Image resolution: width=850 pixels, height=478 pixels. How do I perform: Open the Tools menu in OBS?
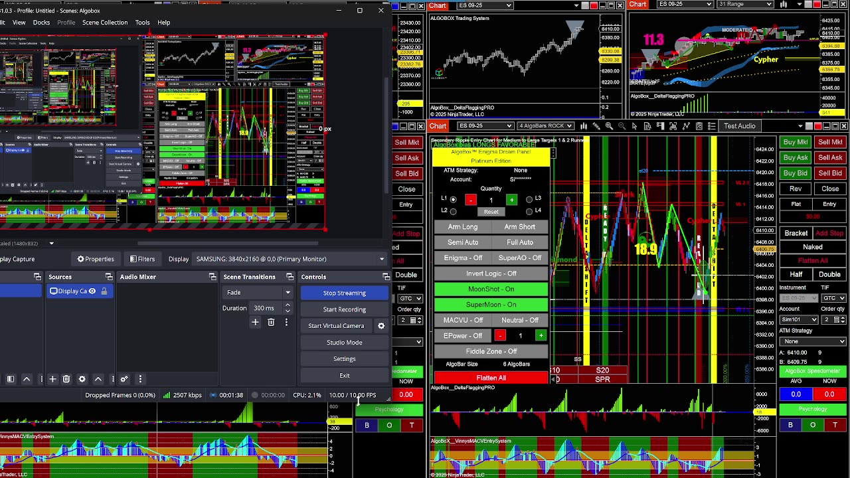(x=142, y=23)
